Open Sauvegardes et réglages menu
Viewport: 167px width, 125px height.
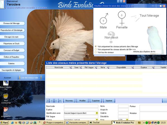point(13,70)
